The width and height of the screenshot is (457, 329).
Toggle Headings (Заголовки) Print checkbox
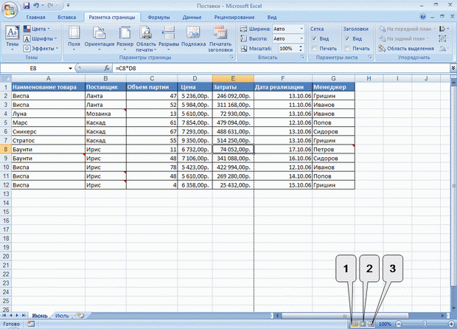(347, 49)
